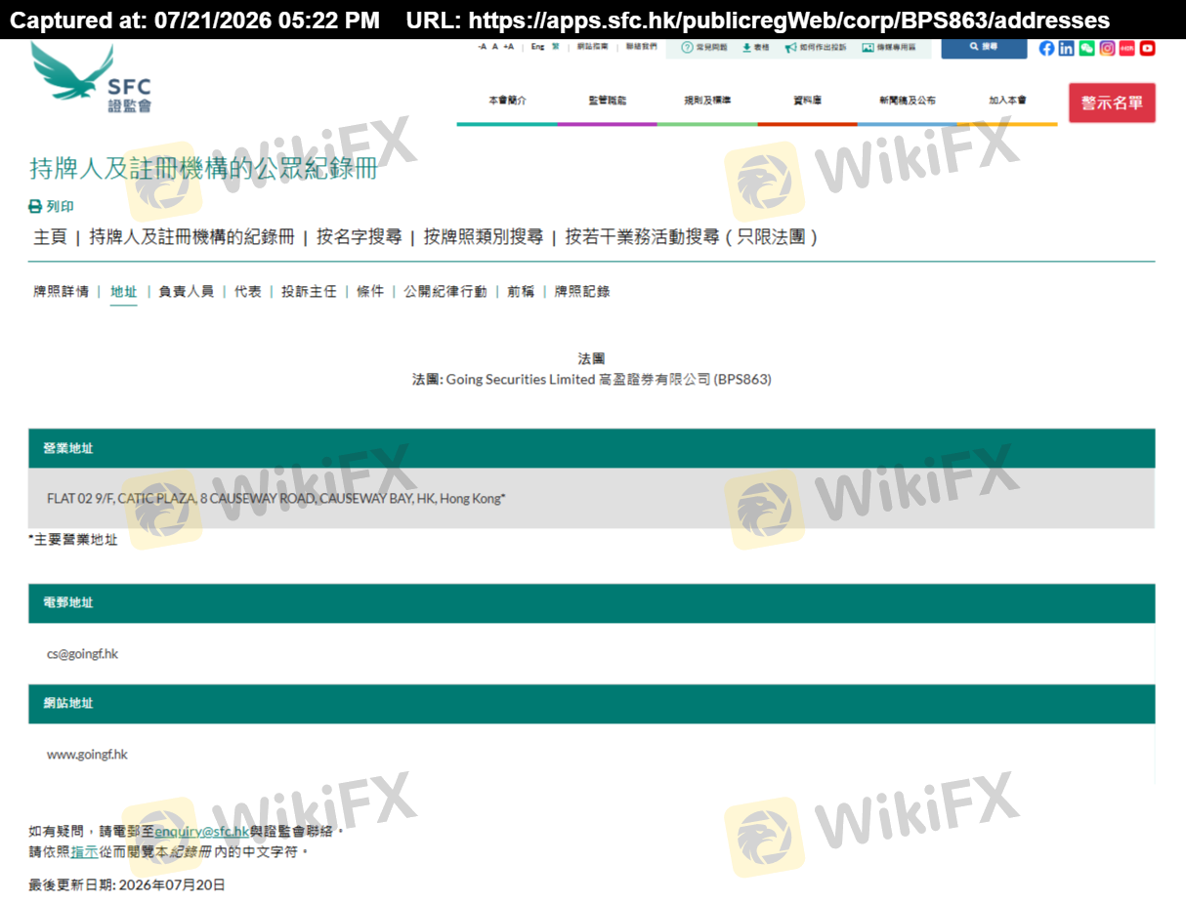Click the 營業地址 section header
Image resolution: width=1186 pixels, height=904 pixels.
591,448
